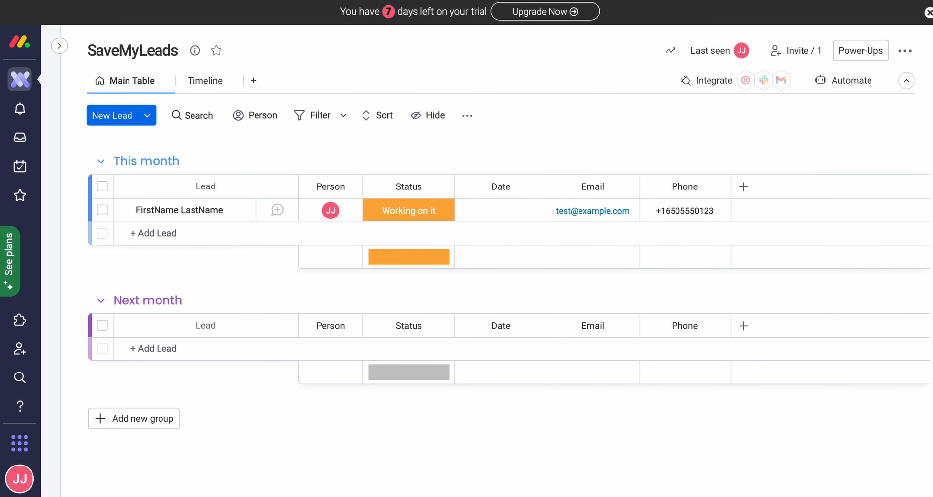Open the apps puzzle piece icon

click(x=20, y=320)
